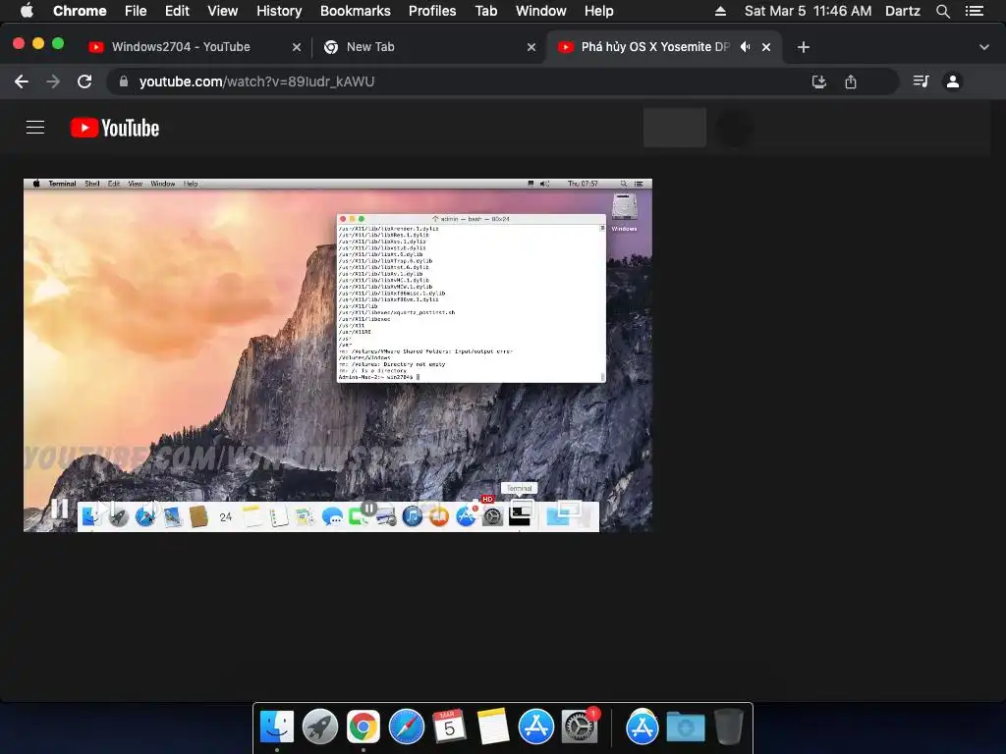This screenshot has width=1006, height=754.
Task: Open System Preferences from the Dock
Action: (580, 727)
